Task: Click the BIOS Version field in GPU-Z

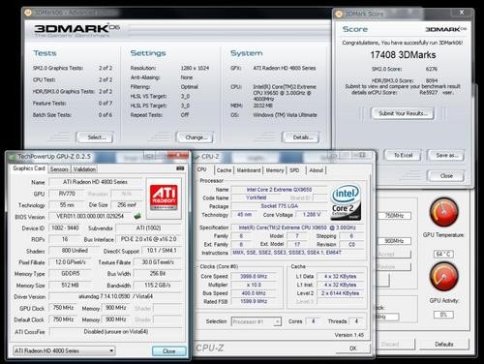Action: pyautogui.click(x=91, y=216)
